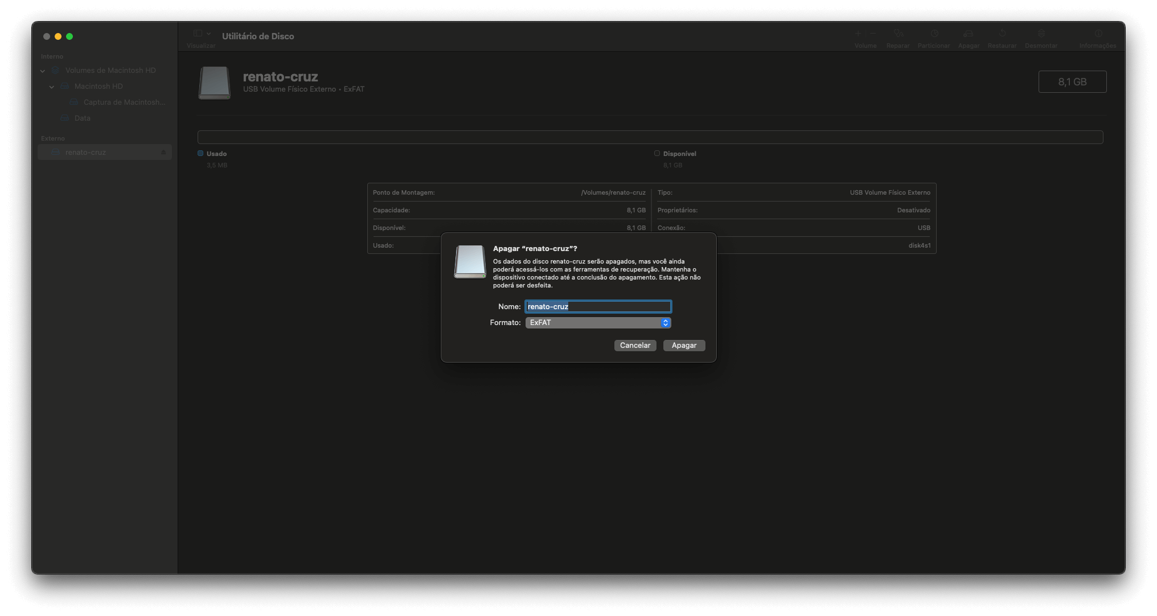
Task: Click the green zoom window button
Action: 69,36
